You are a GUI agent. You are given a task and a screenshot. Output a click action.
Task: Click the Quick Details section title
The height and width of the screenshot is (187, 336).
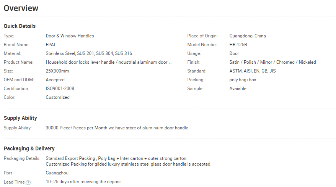(x=20, y=26)
